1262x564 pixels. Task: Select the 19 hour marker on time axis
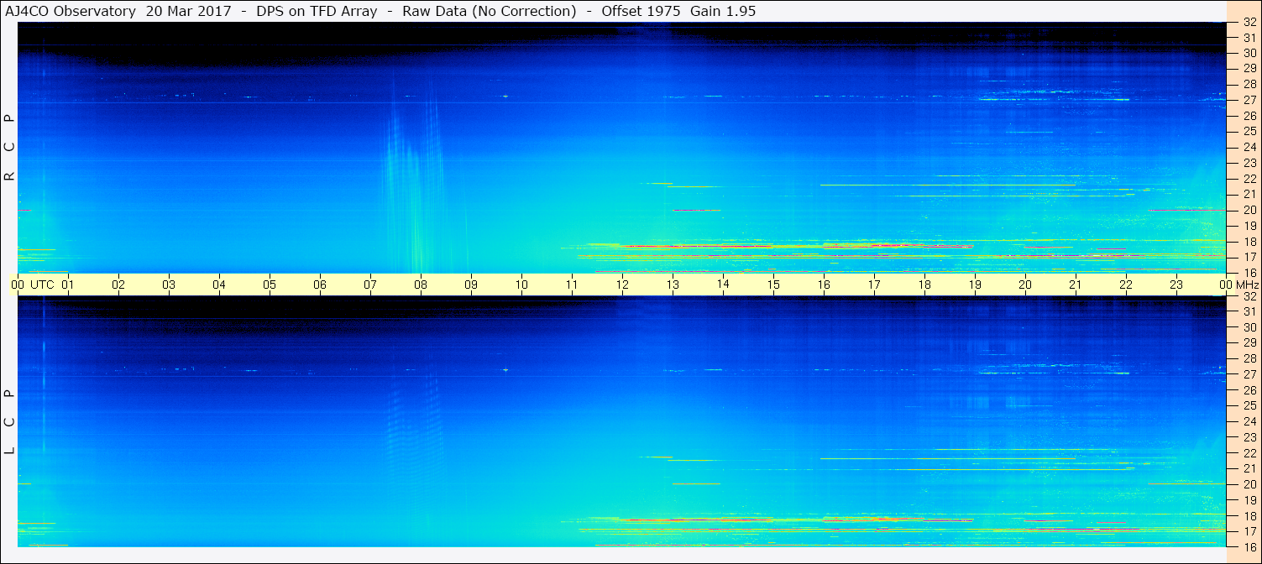[x=975, y=285]
